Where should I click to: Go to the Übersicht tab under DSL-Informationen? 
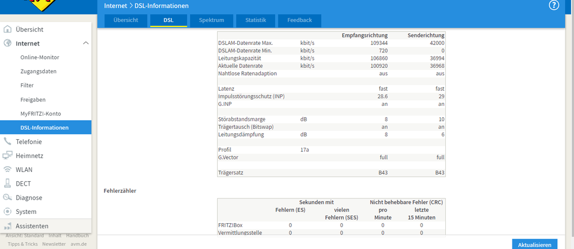pyautogui.click(x=126, y=20)
